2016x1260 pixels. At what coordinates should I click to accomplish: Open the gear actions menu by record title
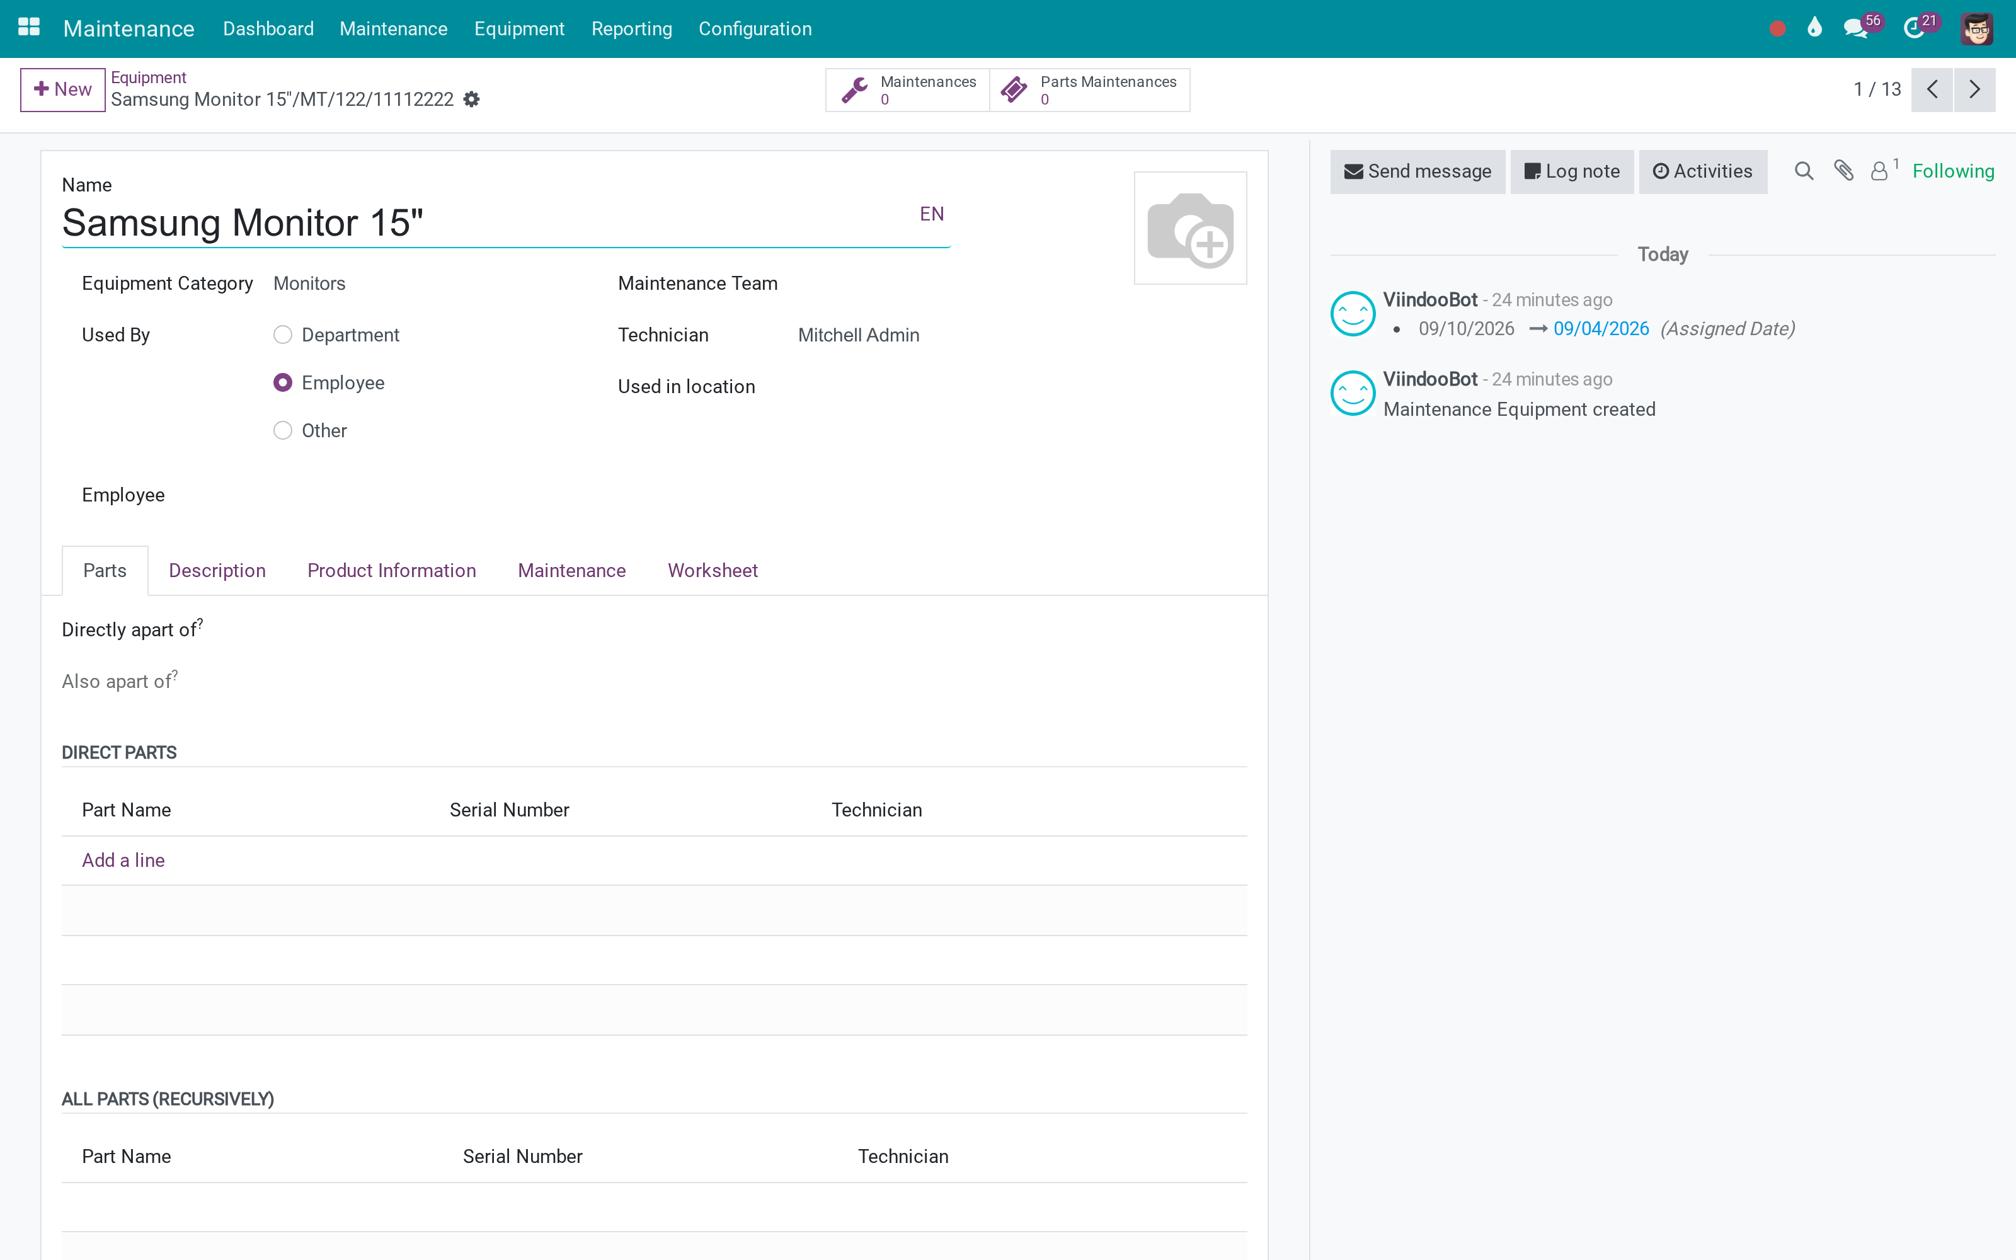(x=471, y=99)
